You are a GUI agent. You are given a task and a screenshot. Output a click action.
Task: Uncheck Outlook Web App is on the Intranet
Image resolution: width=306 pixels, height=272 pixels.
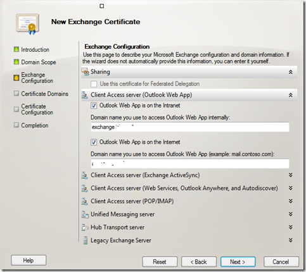pyautogui.click(x=94, y=106)
